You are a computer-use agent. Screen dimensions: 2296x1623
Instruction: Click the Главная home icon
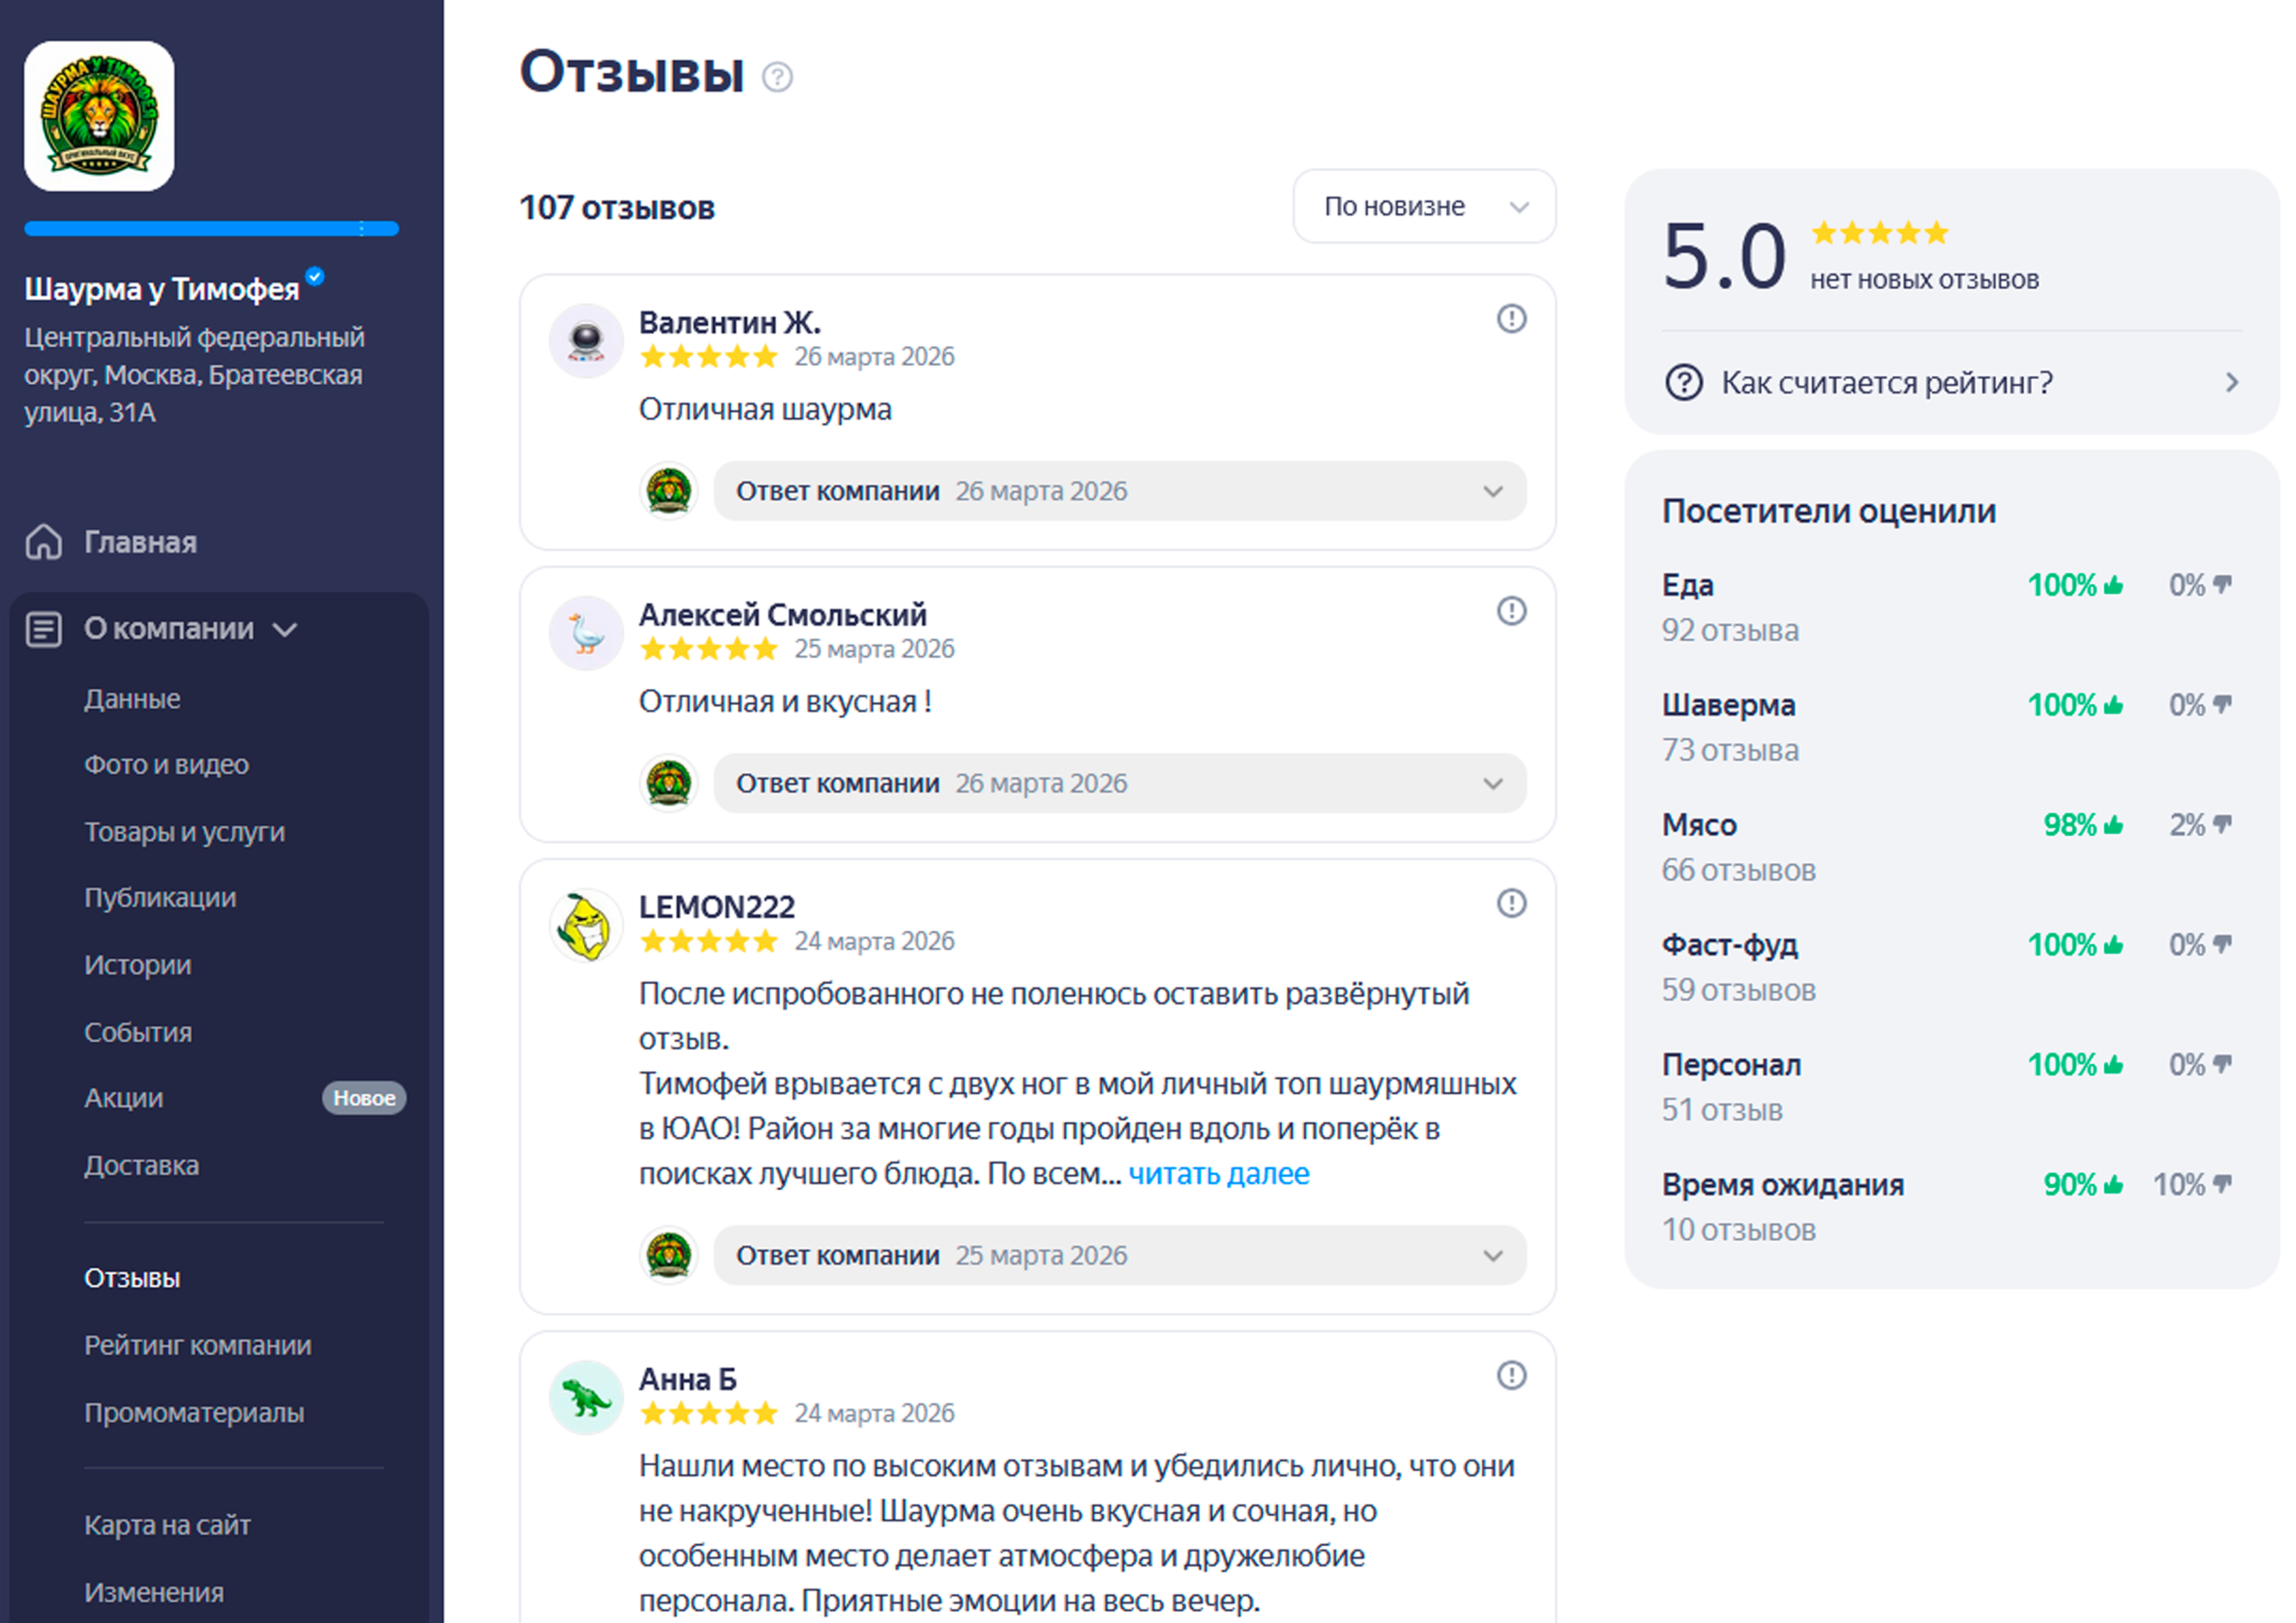pyautogui.click(x=44, y=542)
